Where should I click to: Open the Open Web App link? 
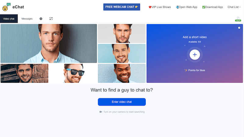coord(186,7)
